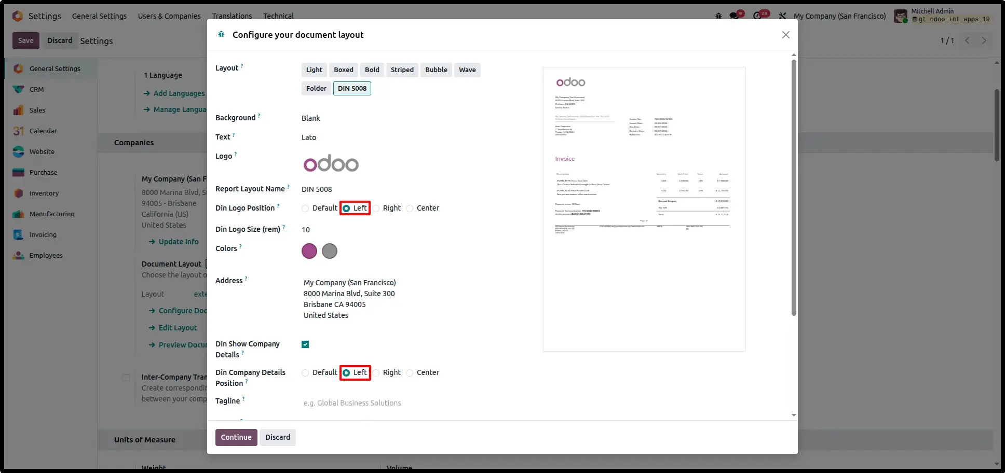Image resolution: width=1006 pixels, height=473 pixels.
Task: Select General Settings icon in sidebar
Action: point(19,68)
